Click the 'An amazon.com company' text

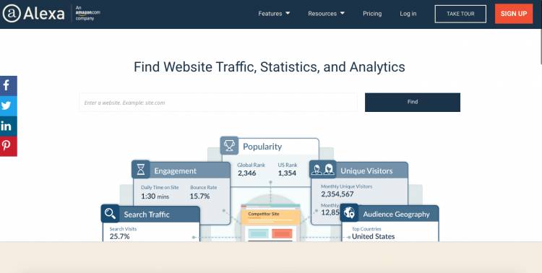point(87,13)
